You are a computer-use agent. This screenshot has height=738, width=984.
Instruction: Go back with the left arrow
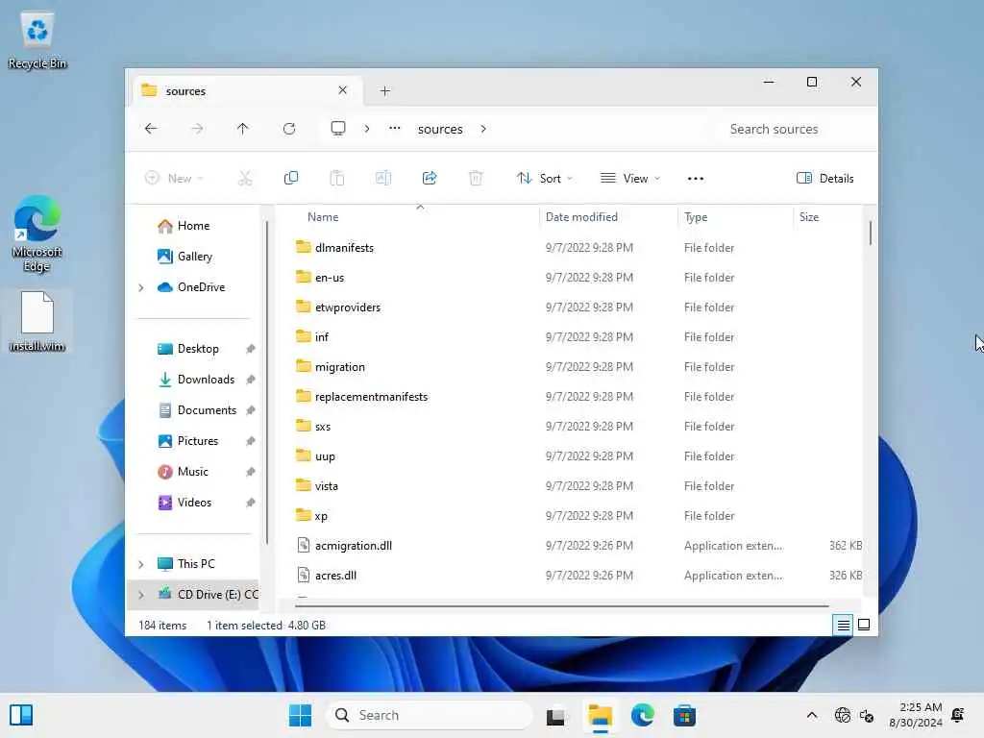pyautogui.click(x=151, y=129)
